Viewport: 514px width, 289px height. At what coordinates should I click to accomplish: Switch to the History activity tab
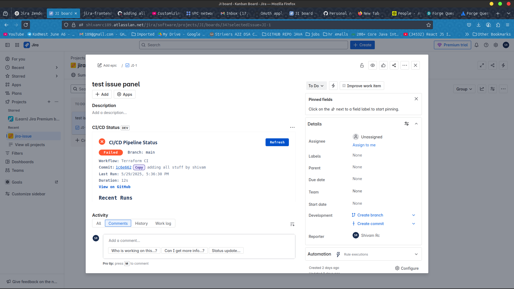click(x=141, y=223)
